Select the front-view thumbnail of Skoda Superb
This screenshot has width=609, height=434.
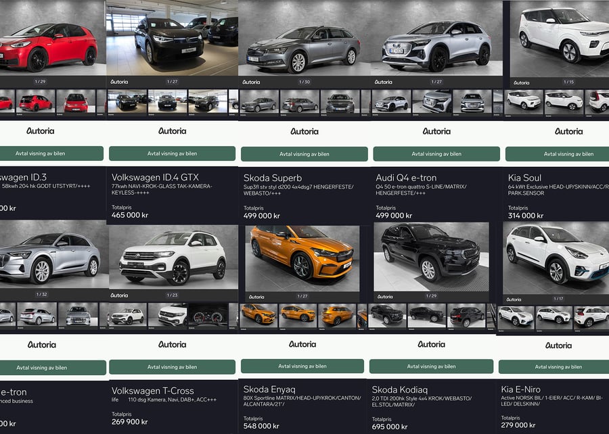pos(340,103)
